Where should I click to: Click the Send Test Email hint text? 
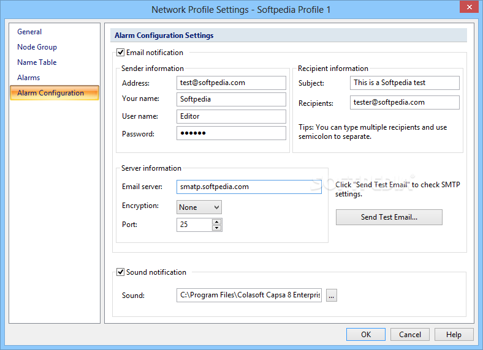(x=398, y=189)
